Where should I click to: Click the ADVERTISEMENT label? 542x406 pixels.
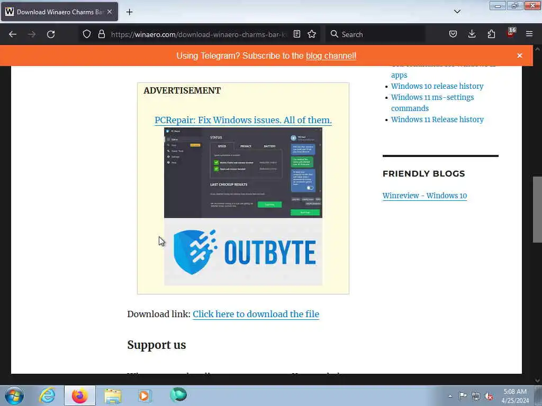[182, 90]
